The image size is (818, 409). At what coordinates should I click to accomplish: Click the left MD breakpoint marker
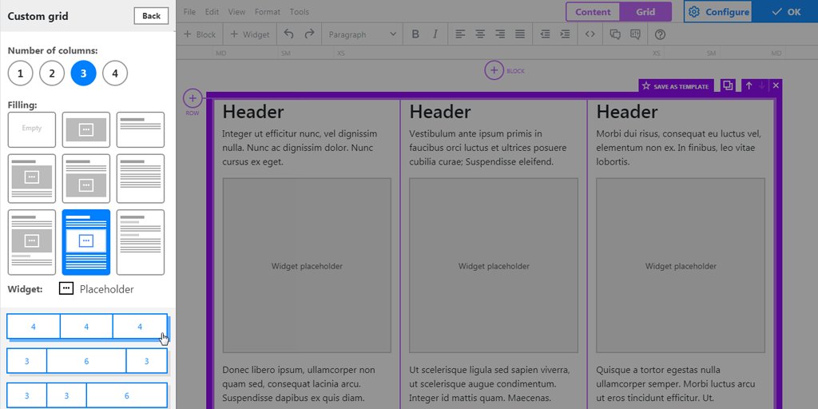220,54
